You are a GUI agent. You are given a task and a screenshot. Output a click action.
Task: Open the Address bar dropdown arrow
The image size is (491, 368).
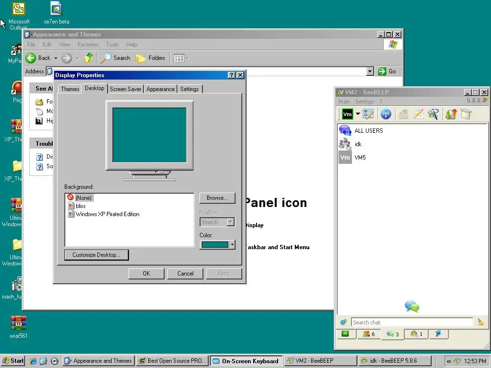click(x=370, y=71)
